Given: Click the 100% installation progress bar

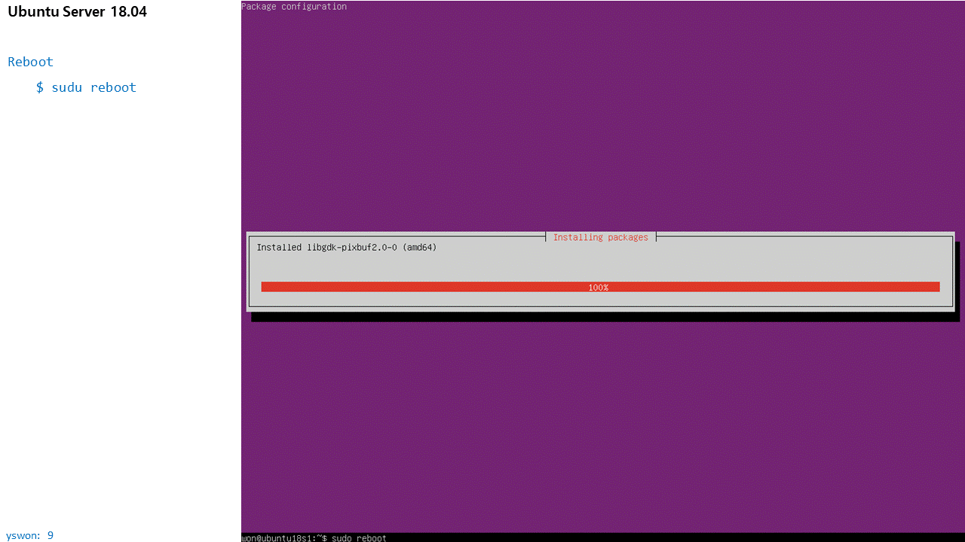Looking at the screenshot, I should (600, 287).
